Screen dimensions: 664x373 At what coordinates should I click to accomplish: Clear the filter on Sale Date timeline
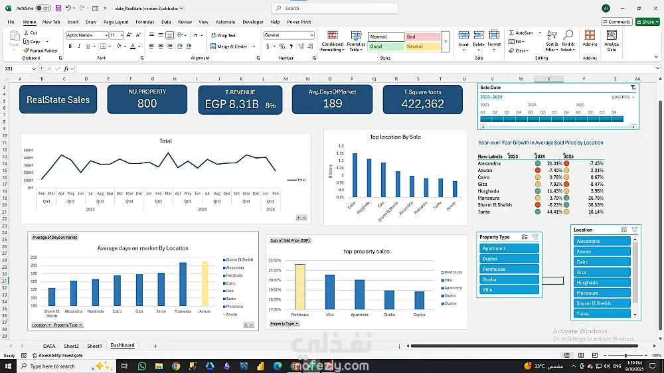coord(633,88)
